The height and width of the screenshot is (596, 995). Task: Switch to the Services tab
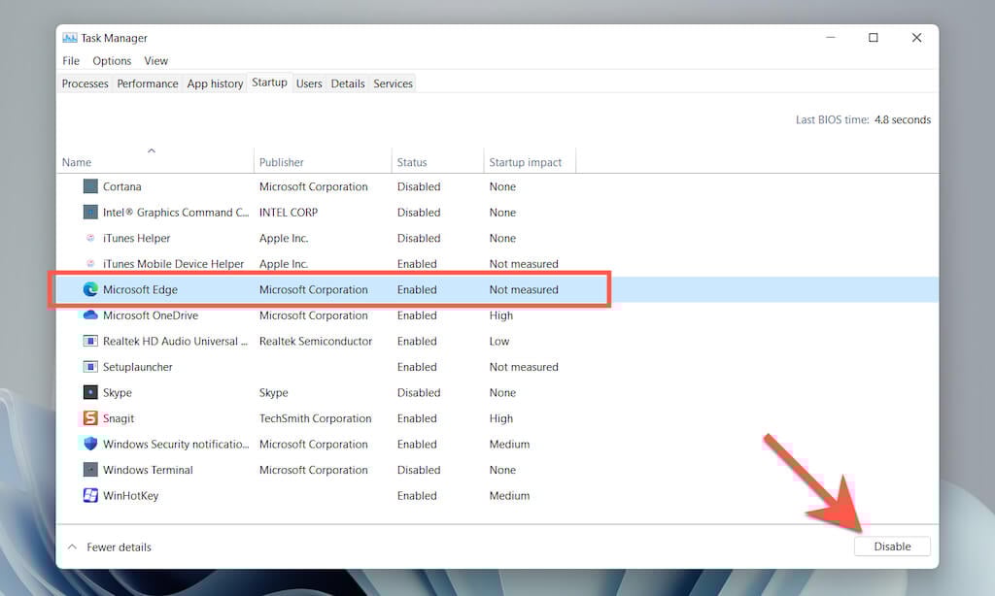[393, 83]
